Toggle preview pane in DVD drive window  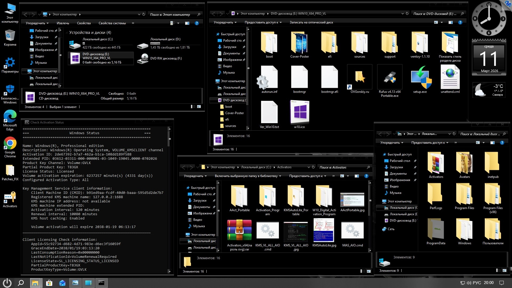point(450,22)
